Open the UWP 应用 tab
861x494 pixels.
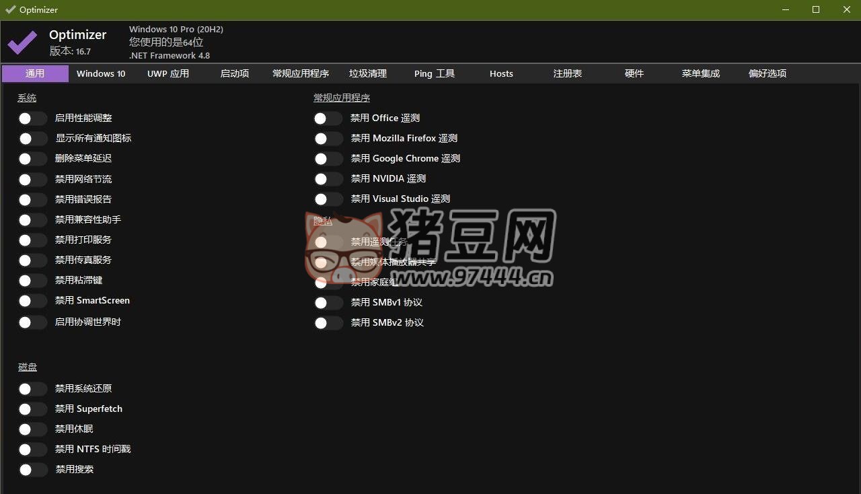[168, 74]
